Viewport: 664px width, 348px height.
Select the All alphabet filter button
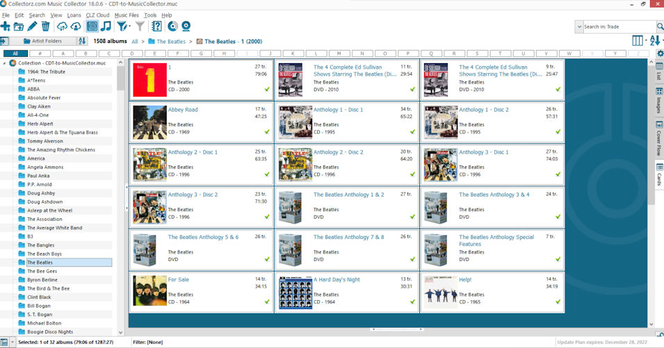(x=16, y=53)
